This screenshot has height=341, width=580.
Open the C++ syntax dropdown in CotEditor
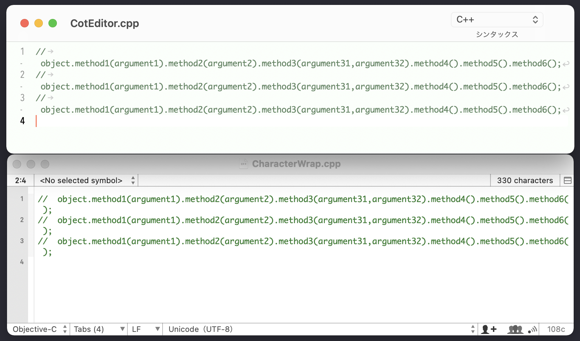tap(497, 20)
